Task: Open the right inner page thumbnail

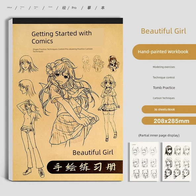Action: point(177,161)
